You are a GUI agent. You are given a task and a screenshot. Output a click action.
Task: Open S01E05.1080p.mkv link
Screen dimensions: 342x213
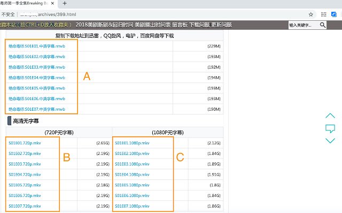click(132, 185)
